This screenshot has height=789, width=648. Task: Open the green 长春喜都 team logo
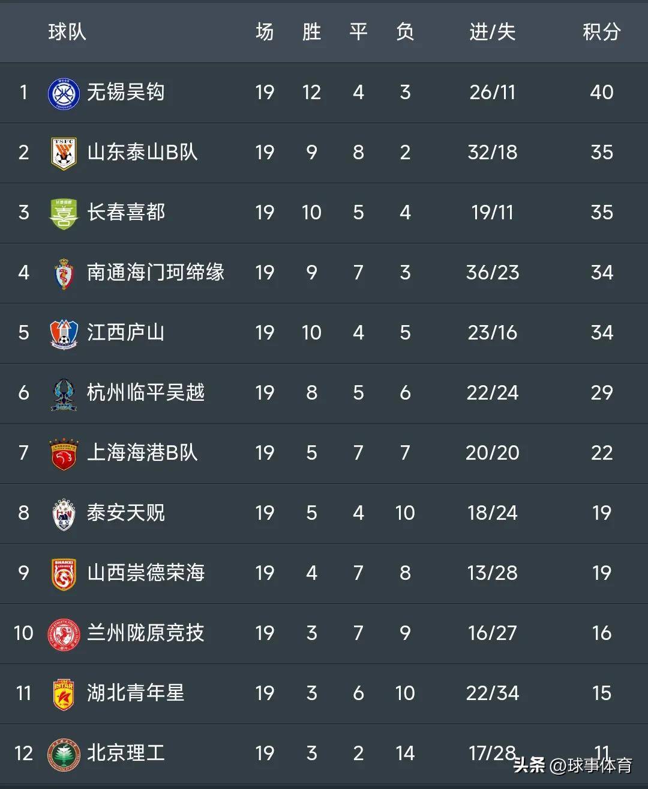[x=63, y=213]
